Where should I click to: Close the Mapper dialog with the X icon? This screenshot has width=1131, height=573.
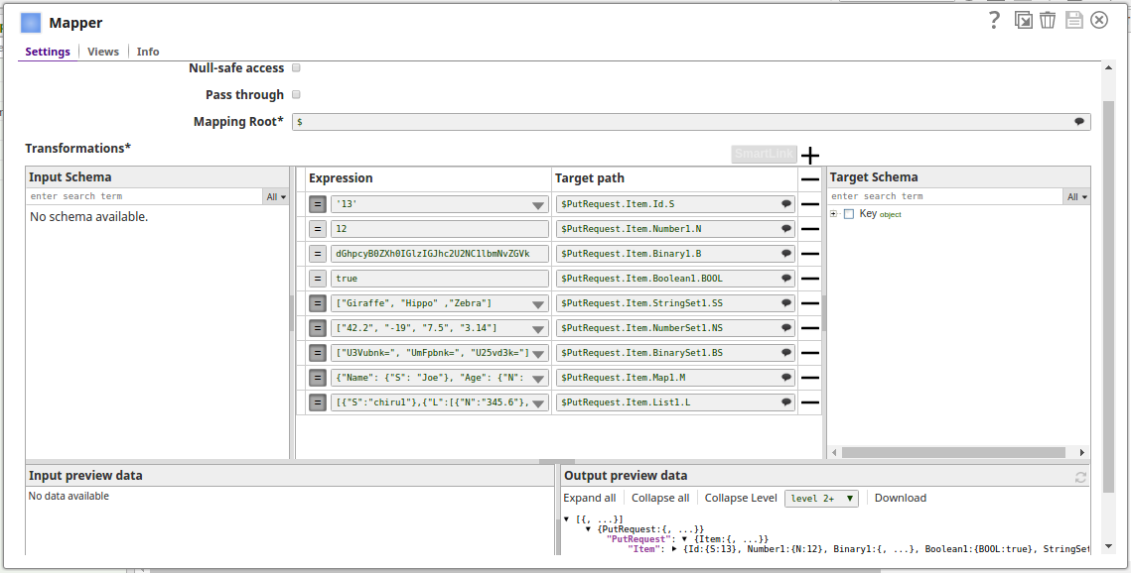point(1098,20)
